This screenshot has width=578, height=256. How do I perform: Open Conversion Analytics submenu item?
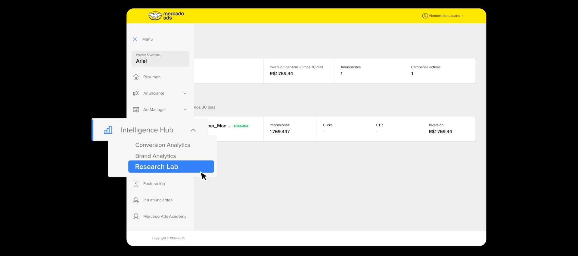(163, 145)
